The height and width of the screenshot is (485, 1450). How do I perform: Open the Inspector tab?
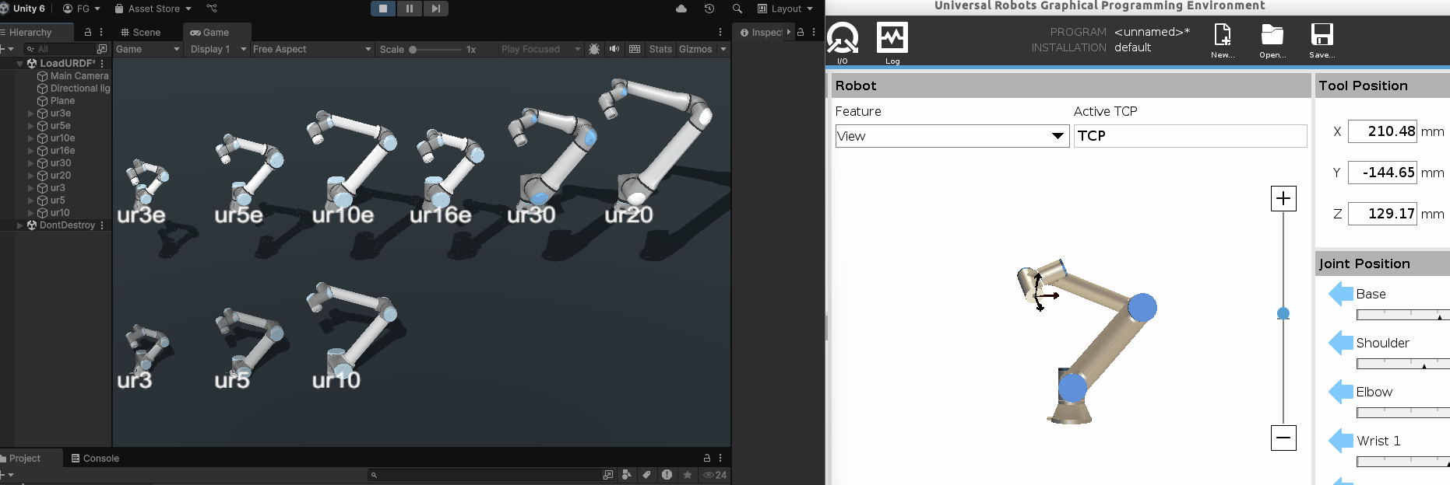(x=762, y=33)
